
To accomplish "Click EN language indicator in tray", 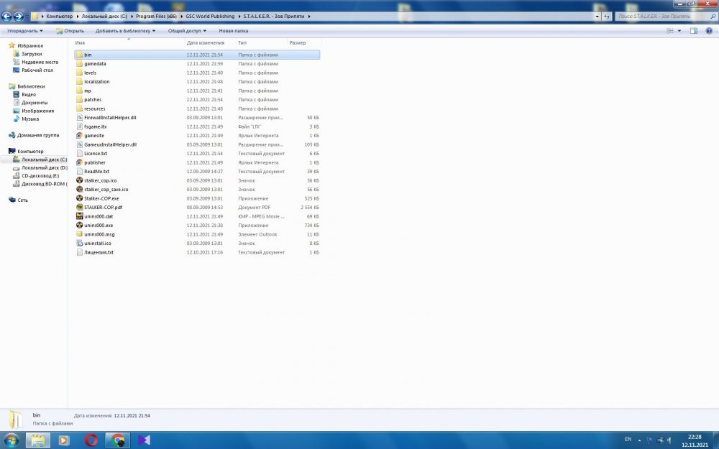I will click(x=628, y=440).
